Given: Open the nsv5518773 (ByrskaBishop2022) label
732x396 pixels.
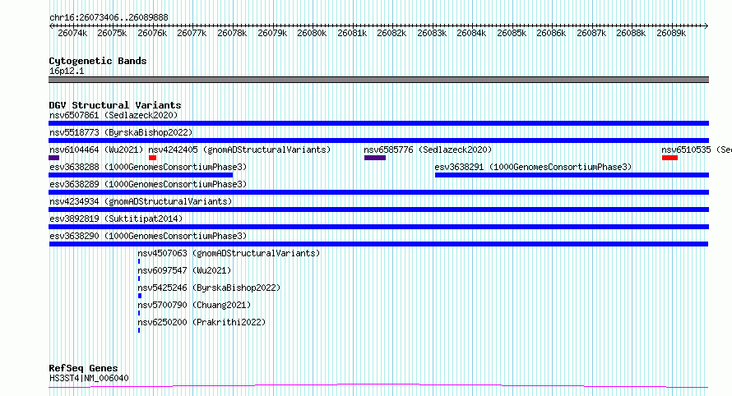Looking at the screenshot, I should coord(121,132).
